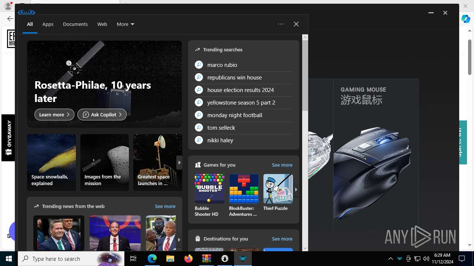Click the volume icon in system tray
474x266 pixels.
click(426, 259)
